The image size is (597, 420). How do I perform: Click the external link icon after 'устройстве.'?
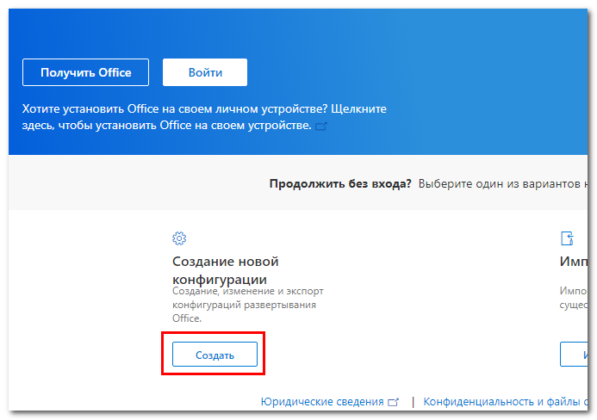[321, 126]
